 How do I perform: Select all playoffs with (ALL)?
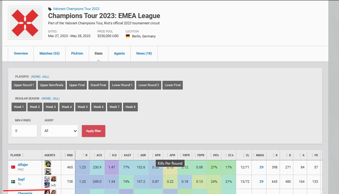tap(46, 77)
